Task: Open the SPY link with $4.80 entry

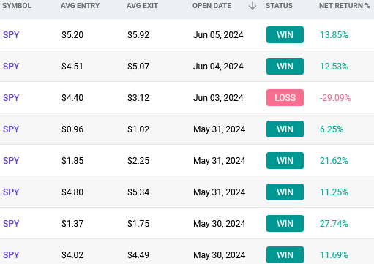Action: (11, 192)
